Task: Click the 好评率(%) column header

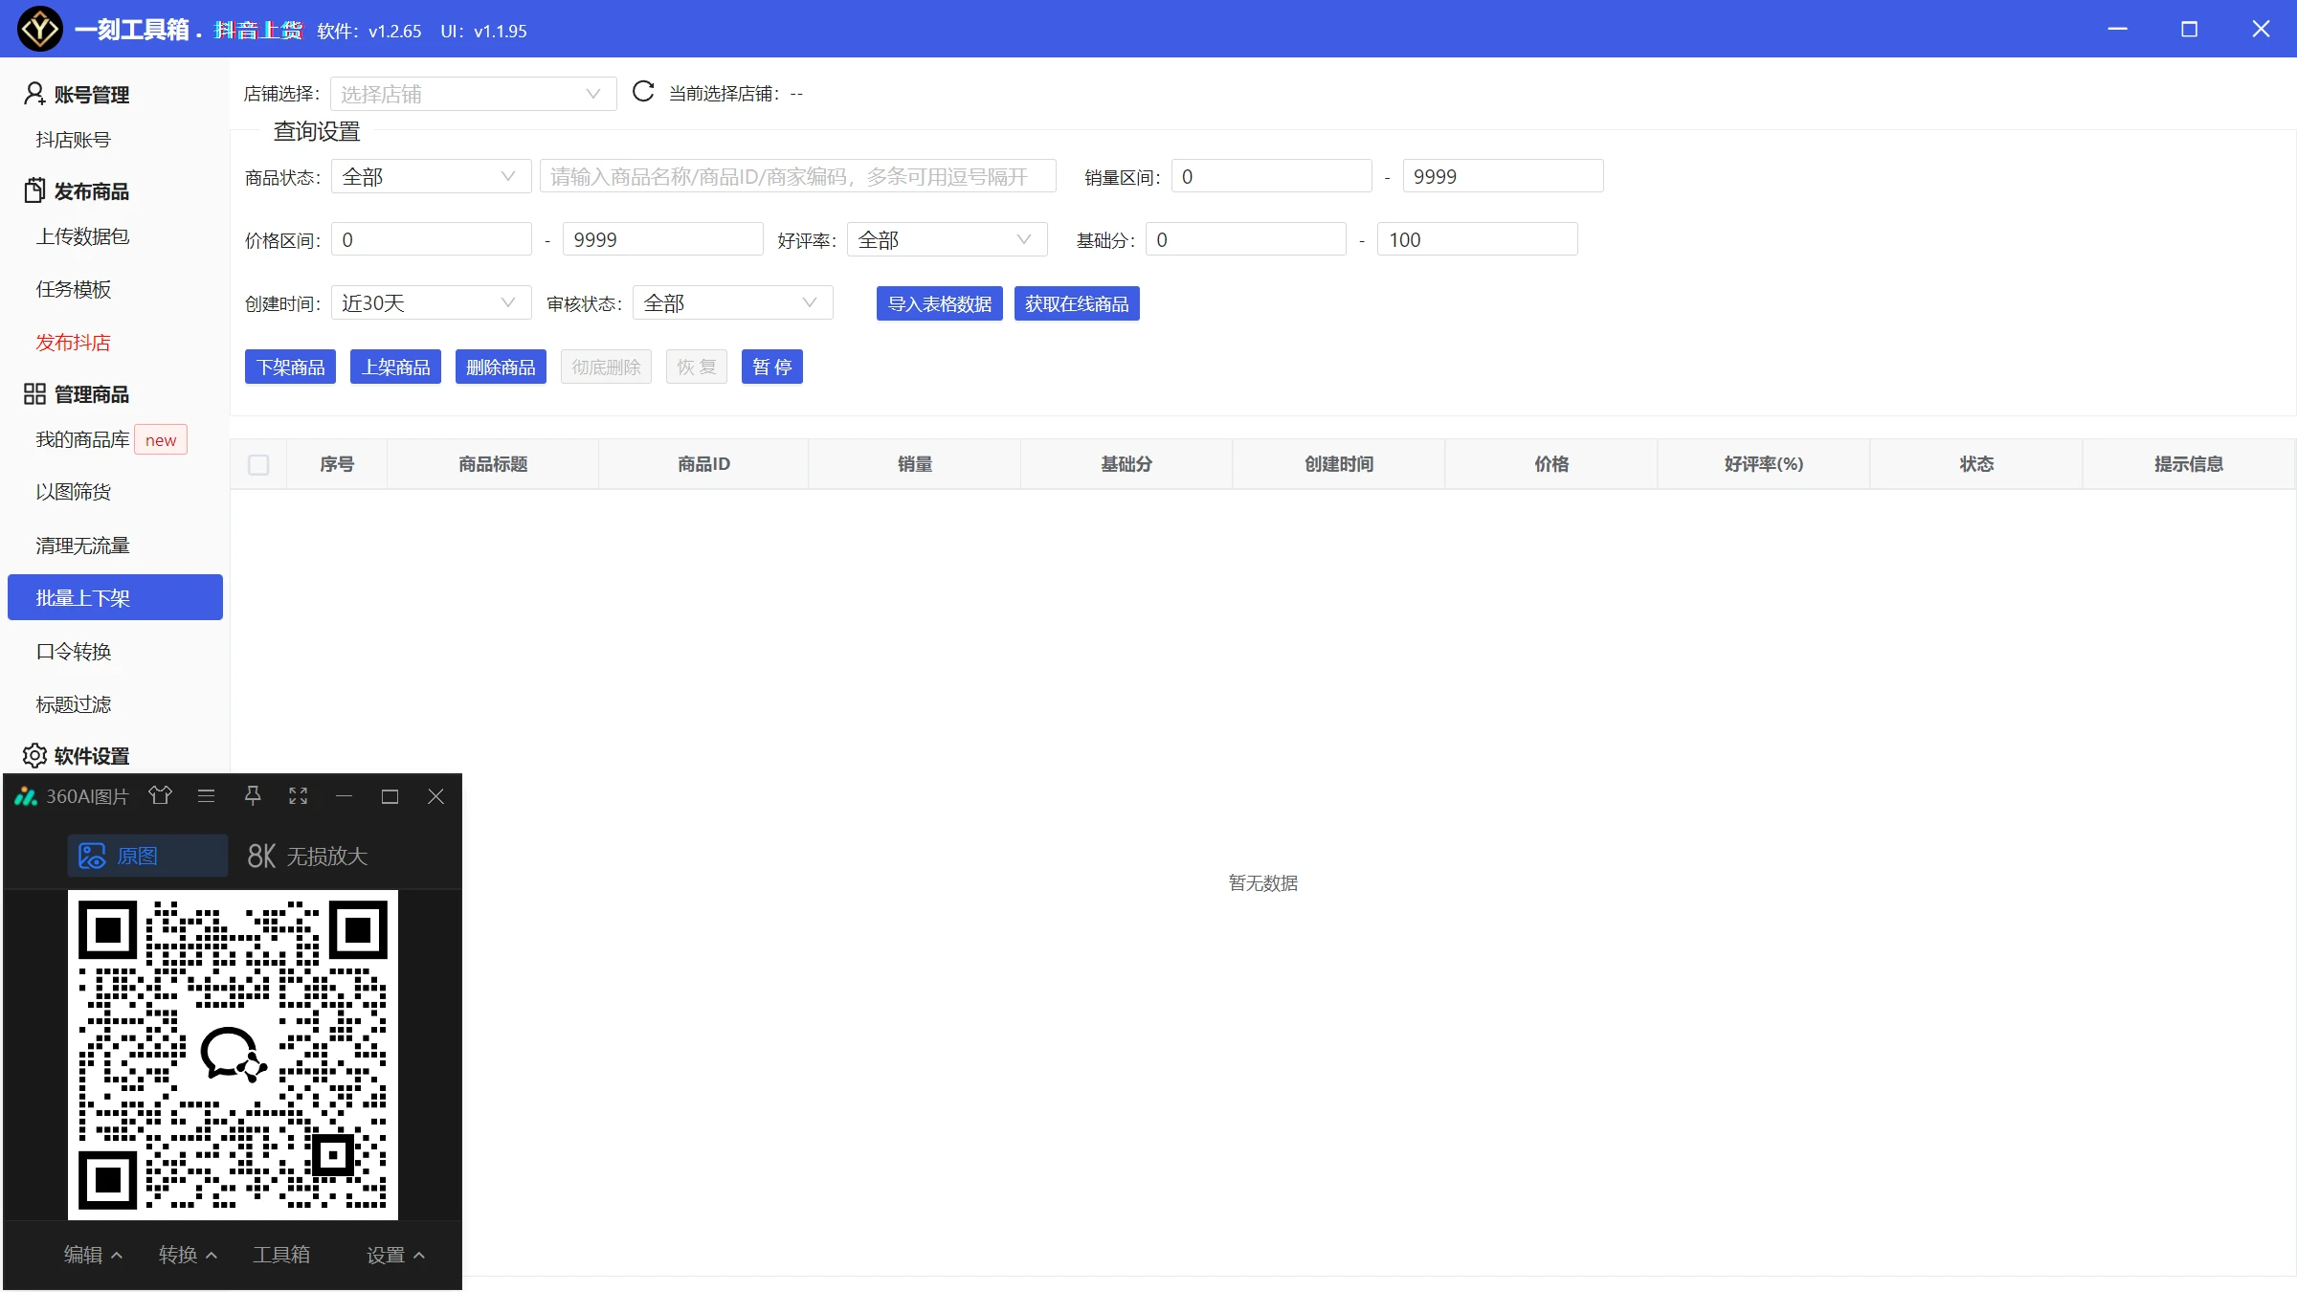Action: click(x=1764, y=464)
